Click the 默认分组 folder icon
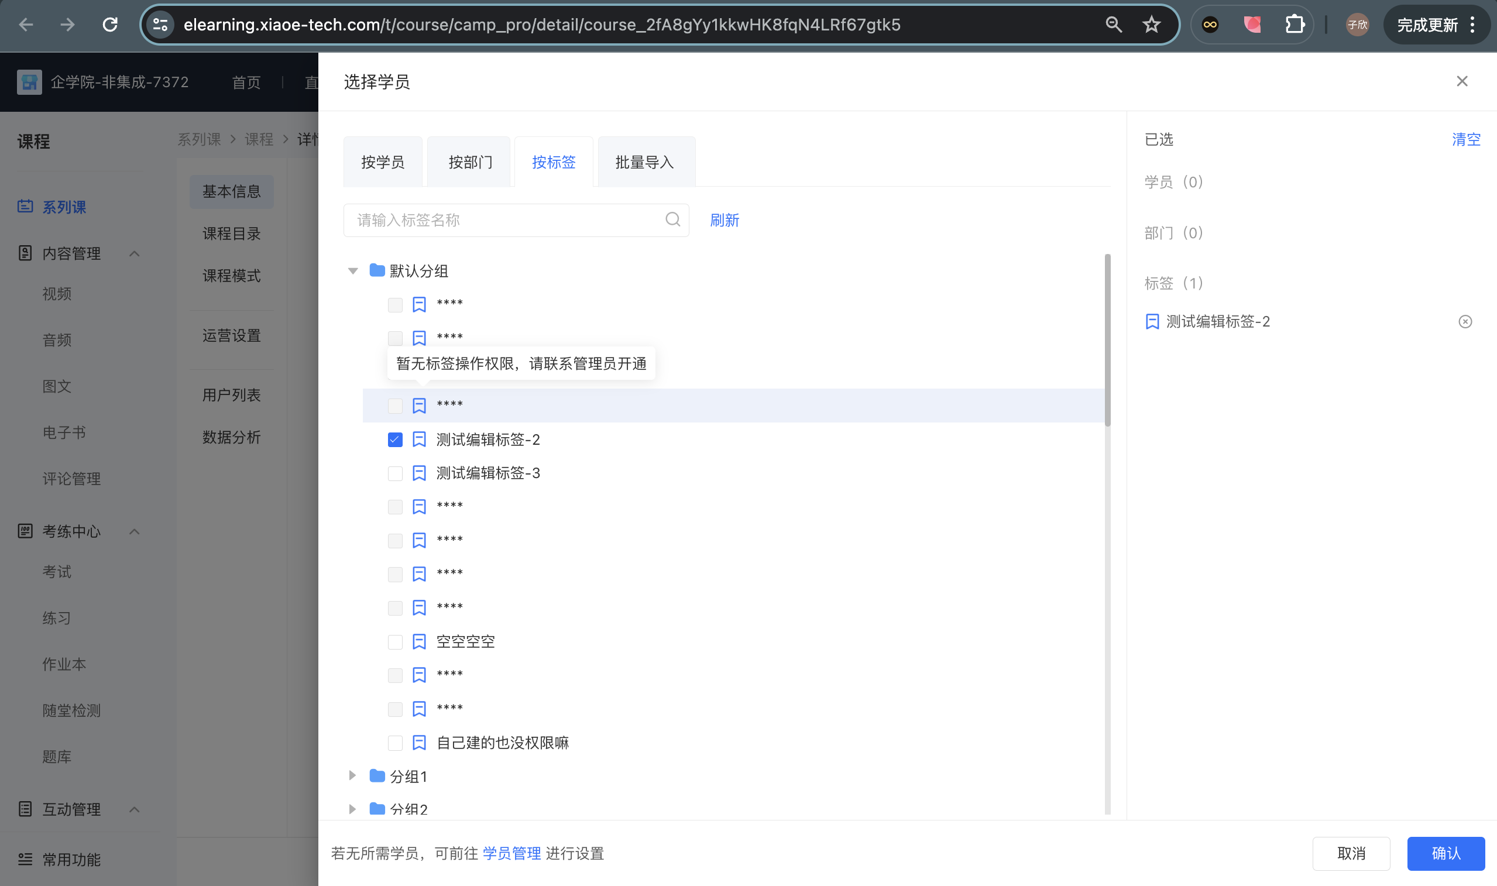Screen dimensions: 1497x886 pos(377,270)
